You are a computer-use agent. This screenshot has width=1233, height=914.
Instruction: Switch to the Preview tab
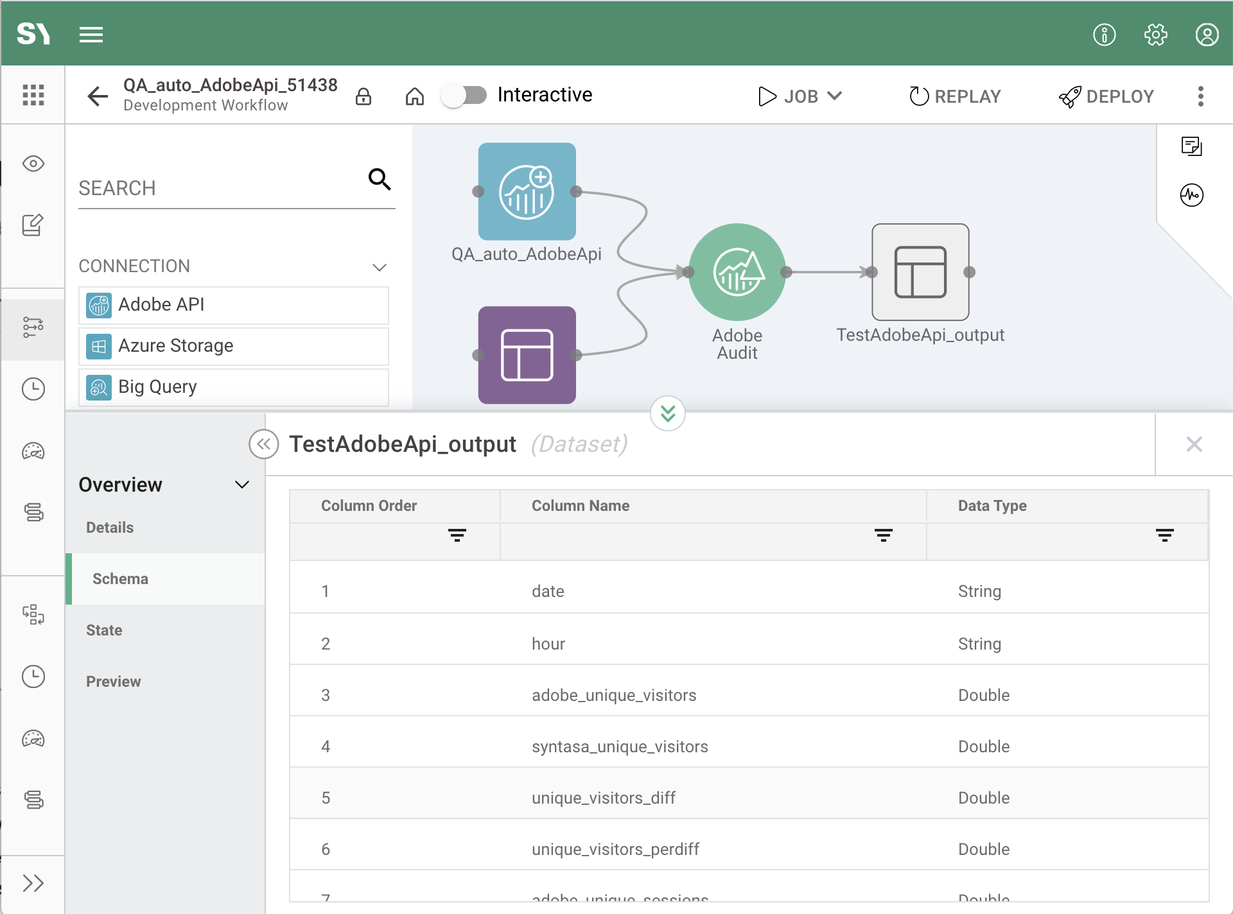(114, 682)
